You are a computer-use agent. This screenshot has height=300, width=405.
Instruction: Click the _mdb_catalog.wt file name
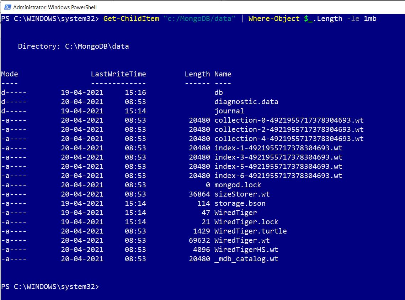click(246, 259)
